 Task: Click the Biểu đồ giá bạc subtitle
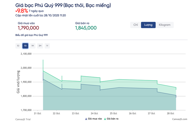(x=31, y=35)
